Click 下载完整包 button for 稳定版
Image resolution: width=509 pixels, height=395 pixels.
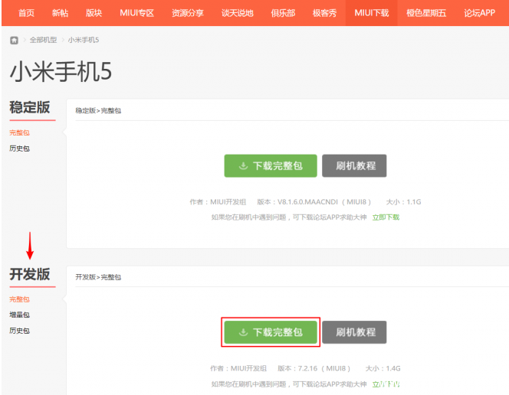(271, 166)
